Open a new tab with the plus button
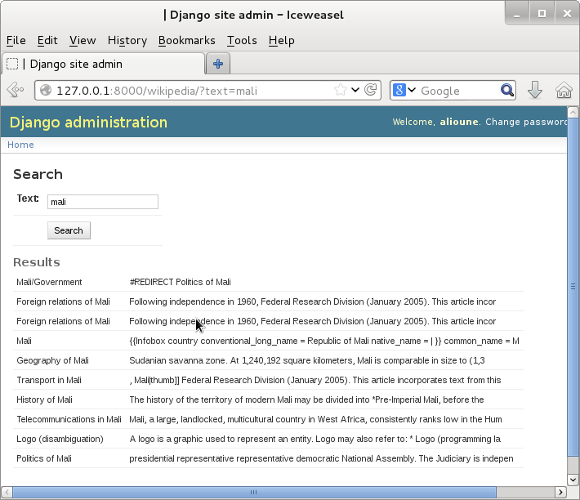Image resolution: width=580 pixels, height=500 pixels. coord(218,64)
